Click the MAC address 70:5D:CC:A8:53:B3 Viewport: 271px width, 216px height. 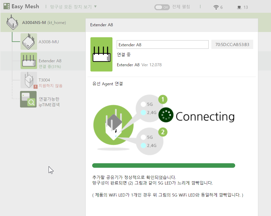(x=232, y=44)
